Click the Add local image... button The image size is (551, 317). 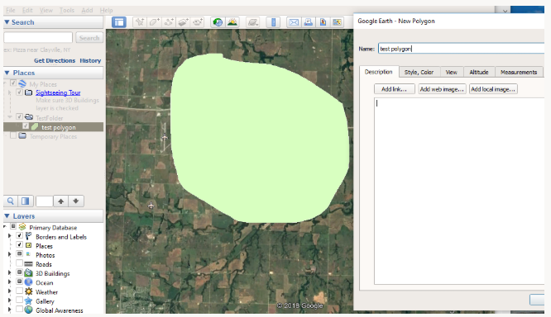click(x=493, y=89)
